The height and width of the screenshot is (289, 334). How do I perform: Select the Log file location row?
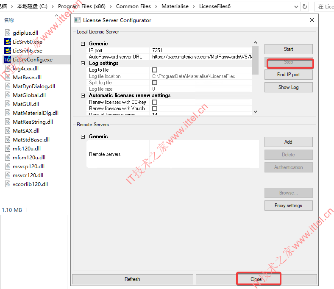point(169,76)
